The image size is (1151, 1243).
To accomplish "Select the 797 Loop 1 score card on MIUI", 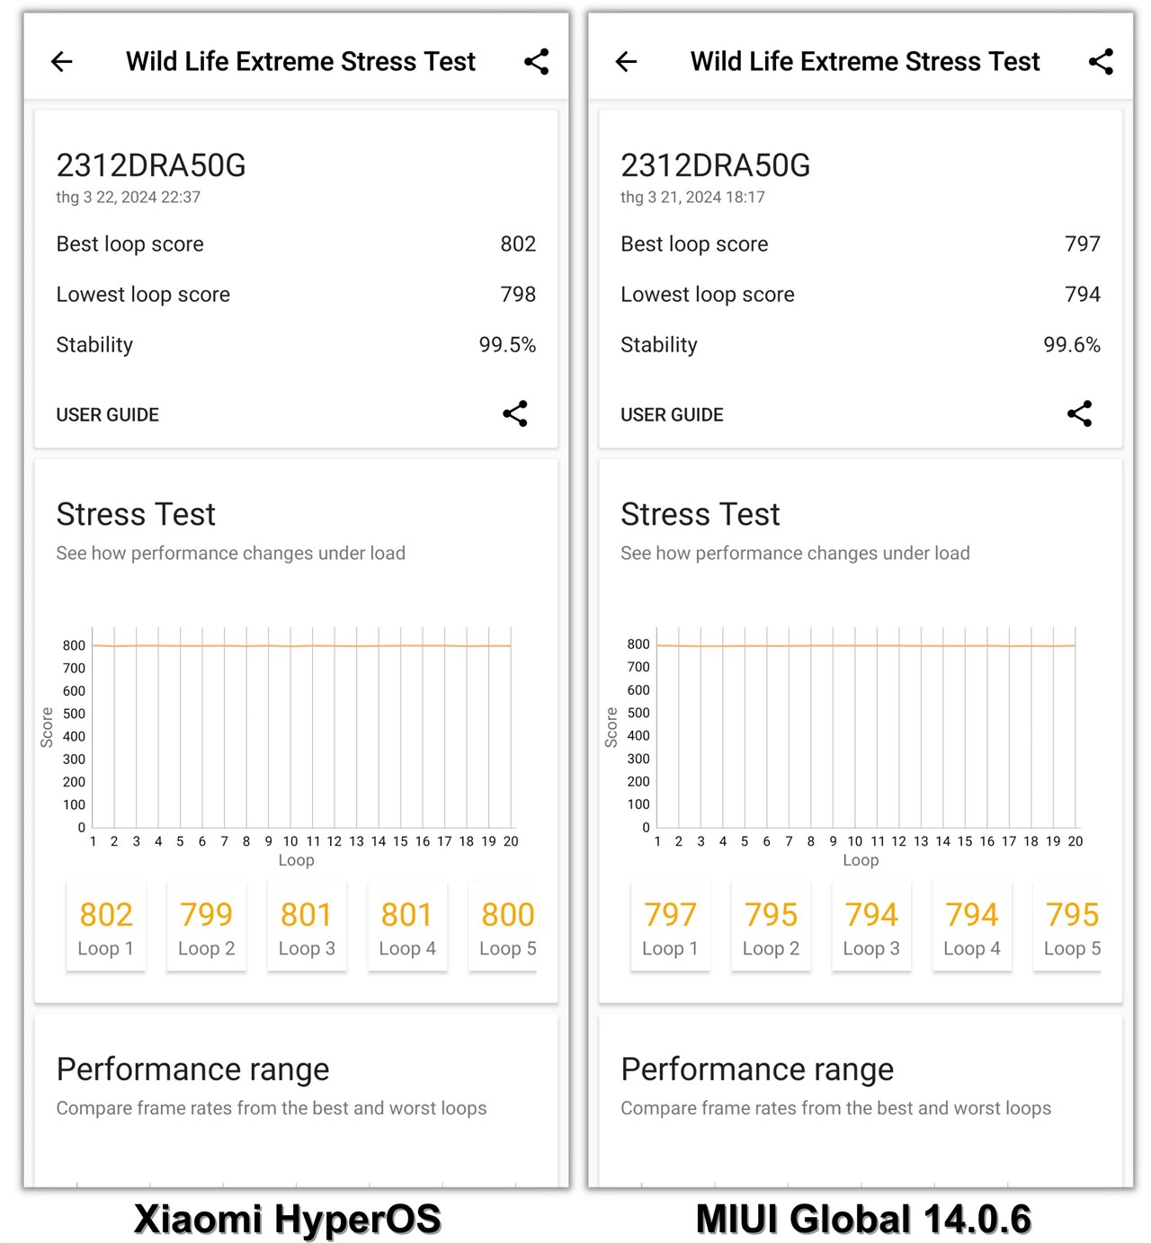I will (670, 926).
